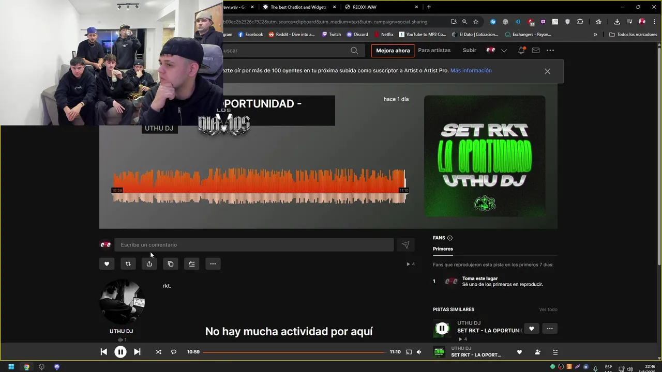Open browser zoom magnifier in address bar
Image resolution: width=662 pixels, height=372 pixels.
(464, 22)
